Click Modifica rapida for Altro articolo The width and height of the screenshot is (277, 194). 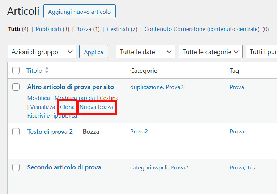point(75,98)
